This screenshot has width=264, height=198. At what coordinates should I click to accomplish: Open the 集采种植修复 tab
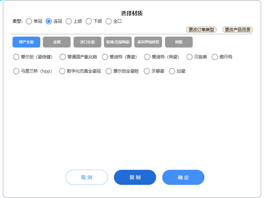[x=148, y=42]
